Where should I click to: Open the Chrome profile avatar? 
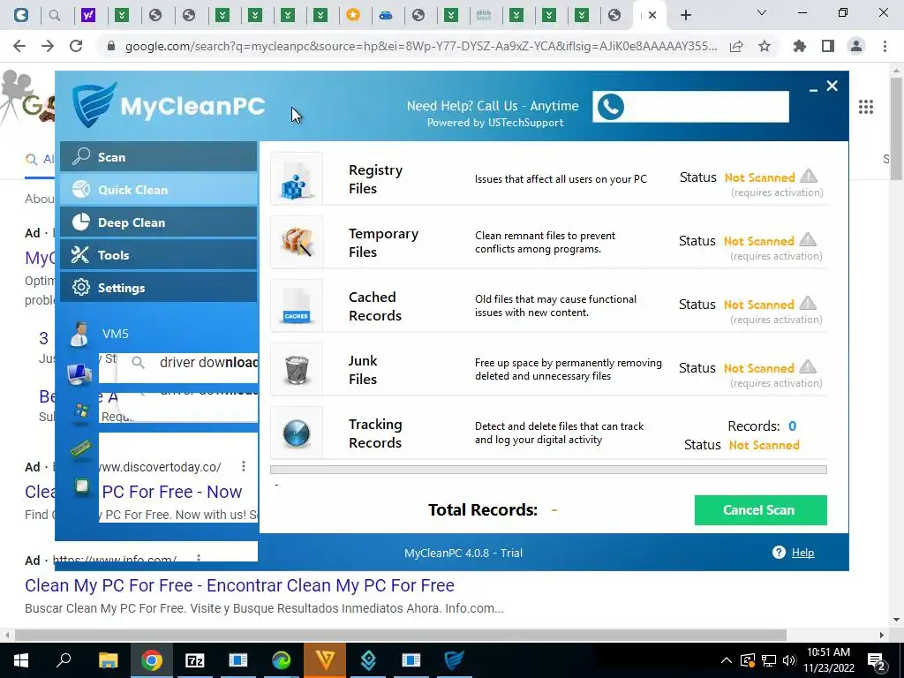[x=856, y=46]
